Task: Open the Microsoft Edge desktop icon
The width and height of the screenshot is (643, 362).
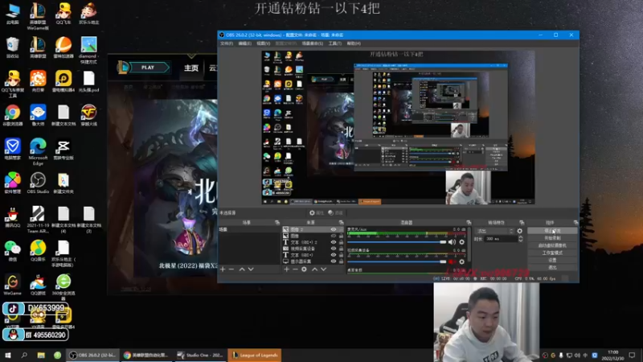Action: [x=38, y=151]
